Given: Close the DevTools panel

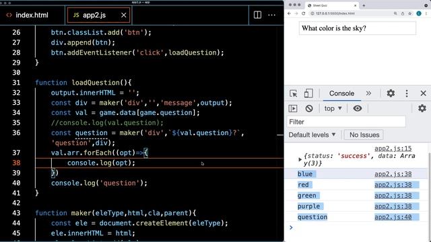Looking at the screenshot, I should (x=424, y=93).
